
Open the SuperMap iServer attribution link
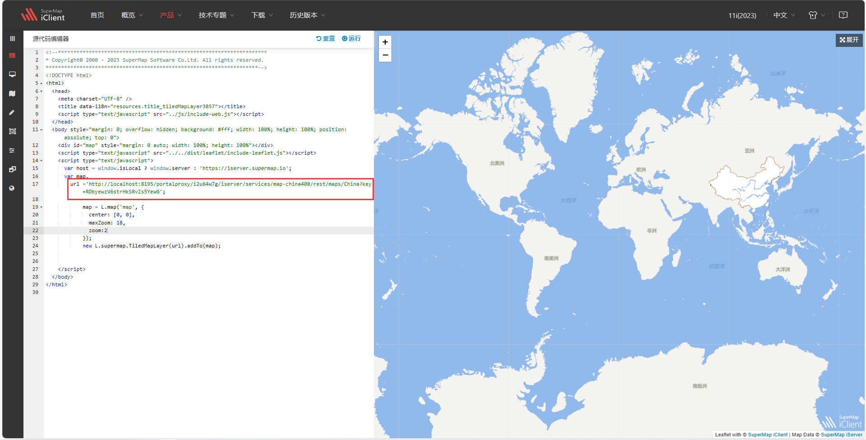pyautogui.click(x=843, y=435)
